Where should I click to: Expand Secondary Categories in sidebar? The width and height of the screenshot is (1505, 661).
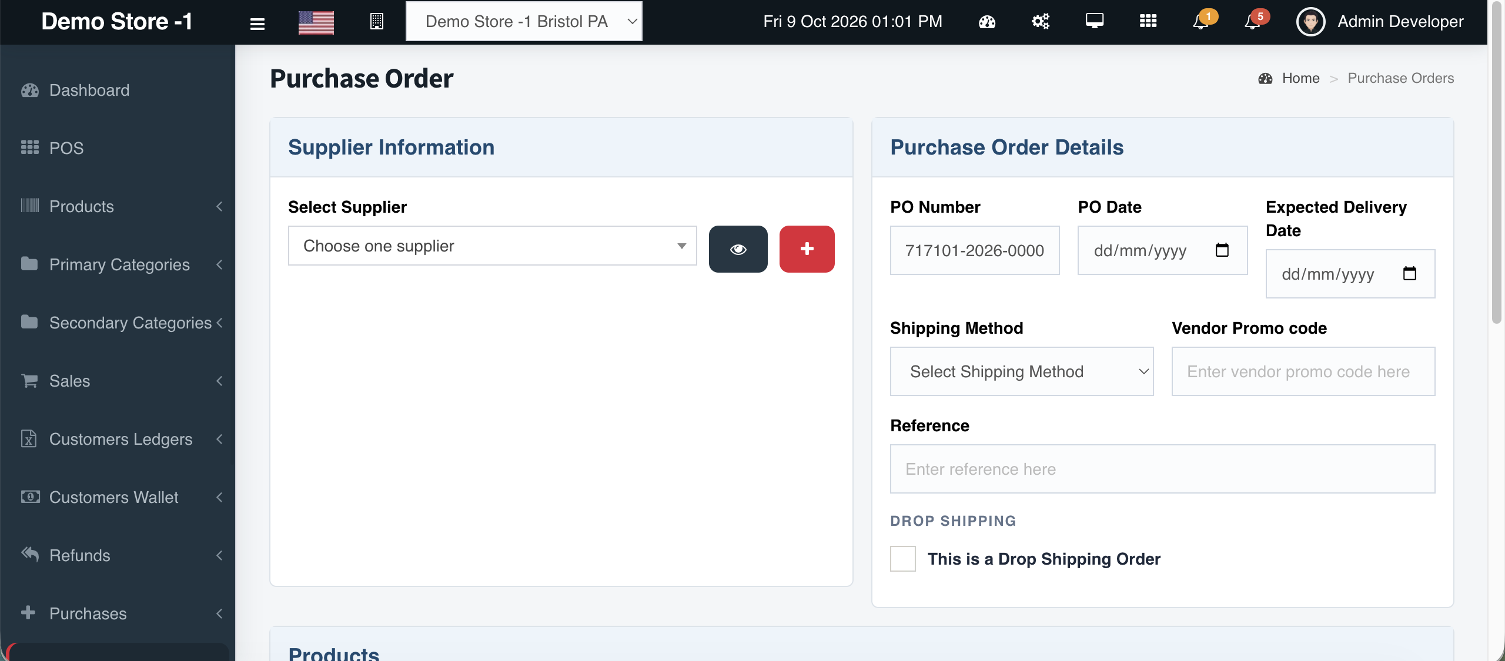[118, 323]
